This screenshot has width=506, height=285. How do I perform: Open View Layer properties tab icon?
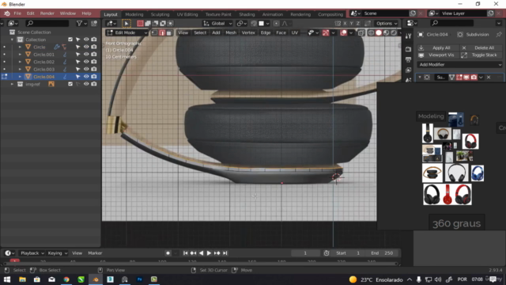[408, 70]
